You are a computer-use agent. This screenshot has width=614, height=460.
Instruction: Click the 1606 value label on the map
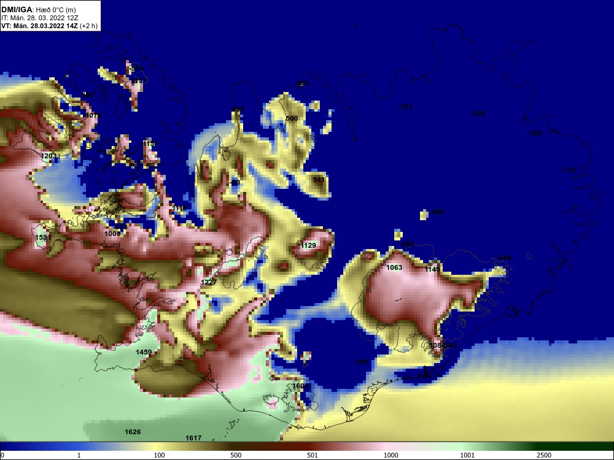tap(301, 386)
